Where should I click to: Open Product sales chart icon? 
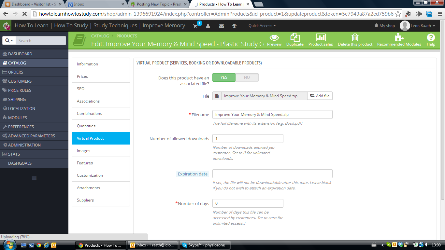tap(321, 37)
